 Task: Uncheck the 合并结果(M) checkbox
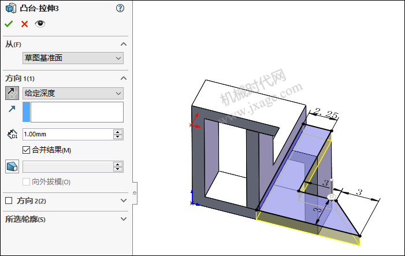click(26, 150)
